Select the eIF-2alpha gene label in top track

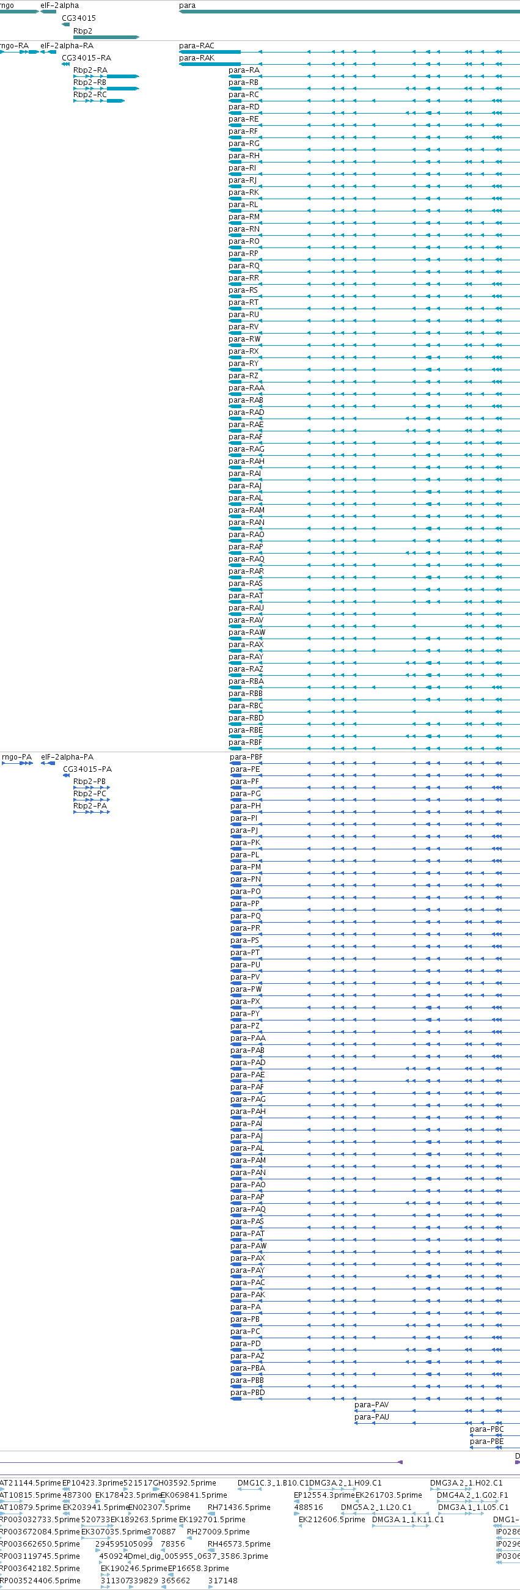coord(60,5)
